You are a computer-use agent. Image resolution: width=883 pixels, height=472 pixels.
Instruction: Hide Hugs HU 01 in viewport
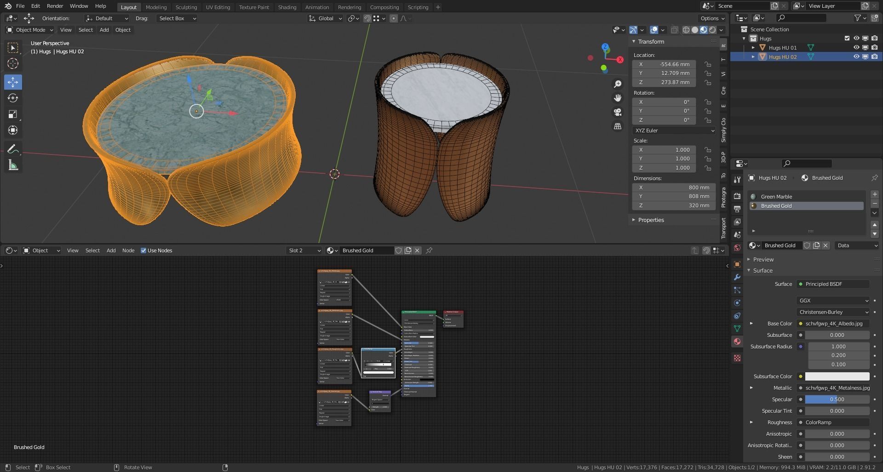click(x=856, y=48)
